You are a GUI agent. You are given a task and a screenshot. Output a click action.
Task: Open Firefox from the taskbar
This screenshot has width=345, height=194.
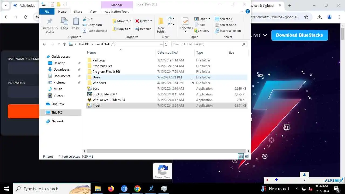(x=111, y=189)
